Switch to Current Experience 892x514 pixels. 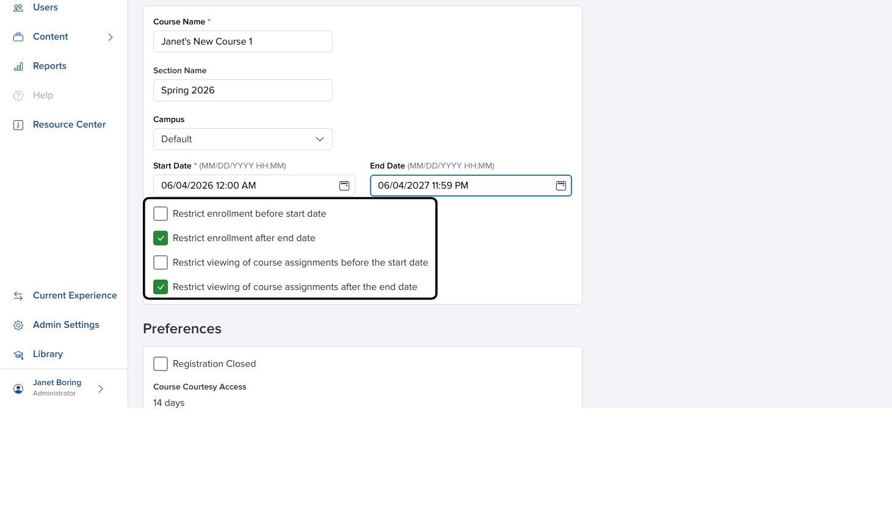(74, 295)
